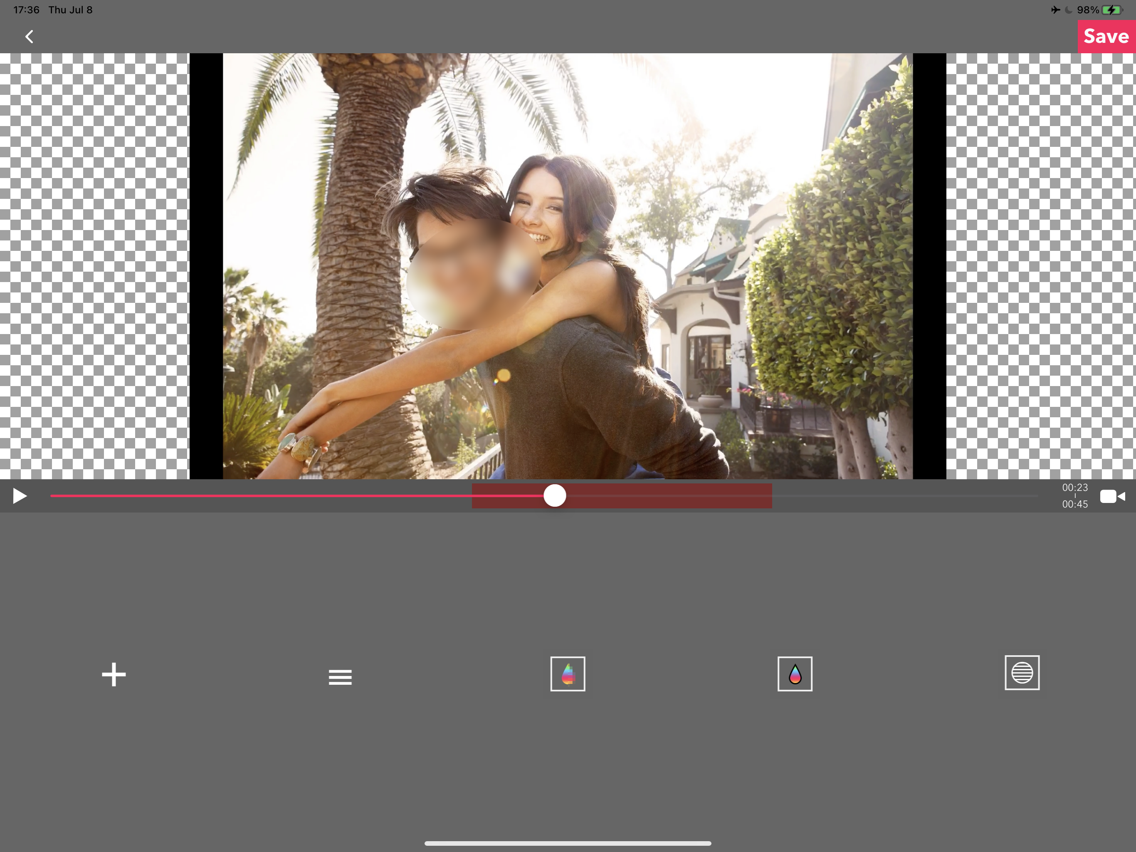The height and width of the screenshot is (852, 1136).
Task: Add a new blur area with plus icon
Action: coord(114,674)
